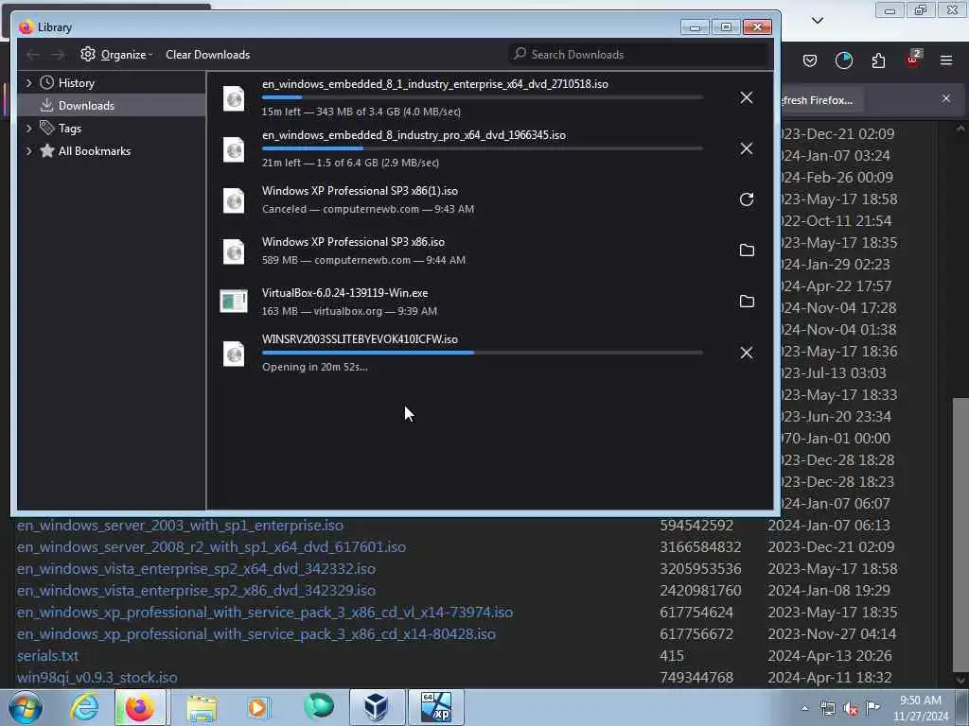This screenshot has height=726, width=969.
Task: Click the network tray icon
Action: point(827,709)
